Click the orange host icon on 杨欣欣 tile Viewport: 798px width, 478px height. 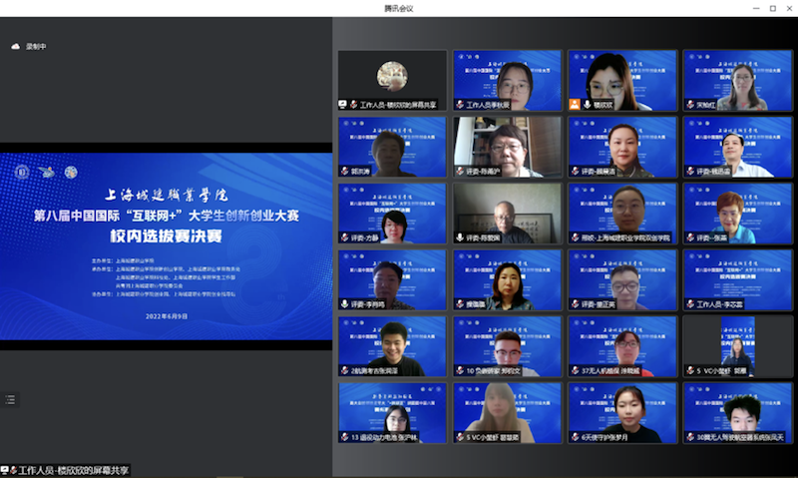[575, 105]
